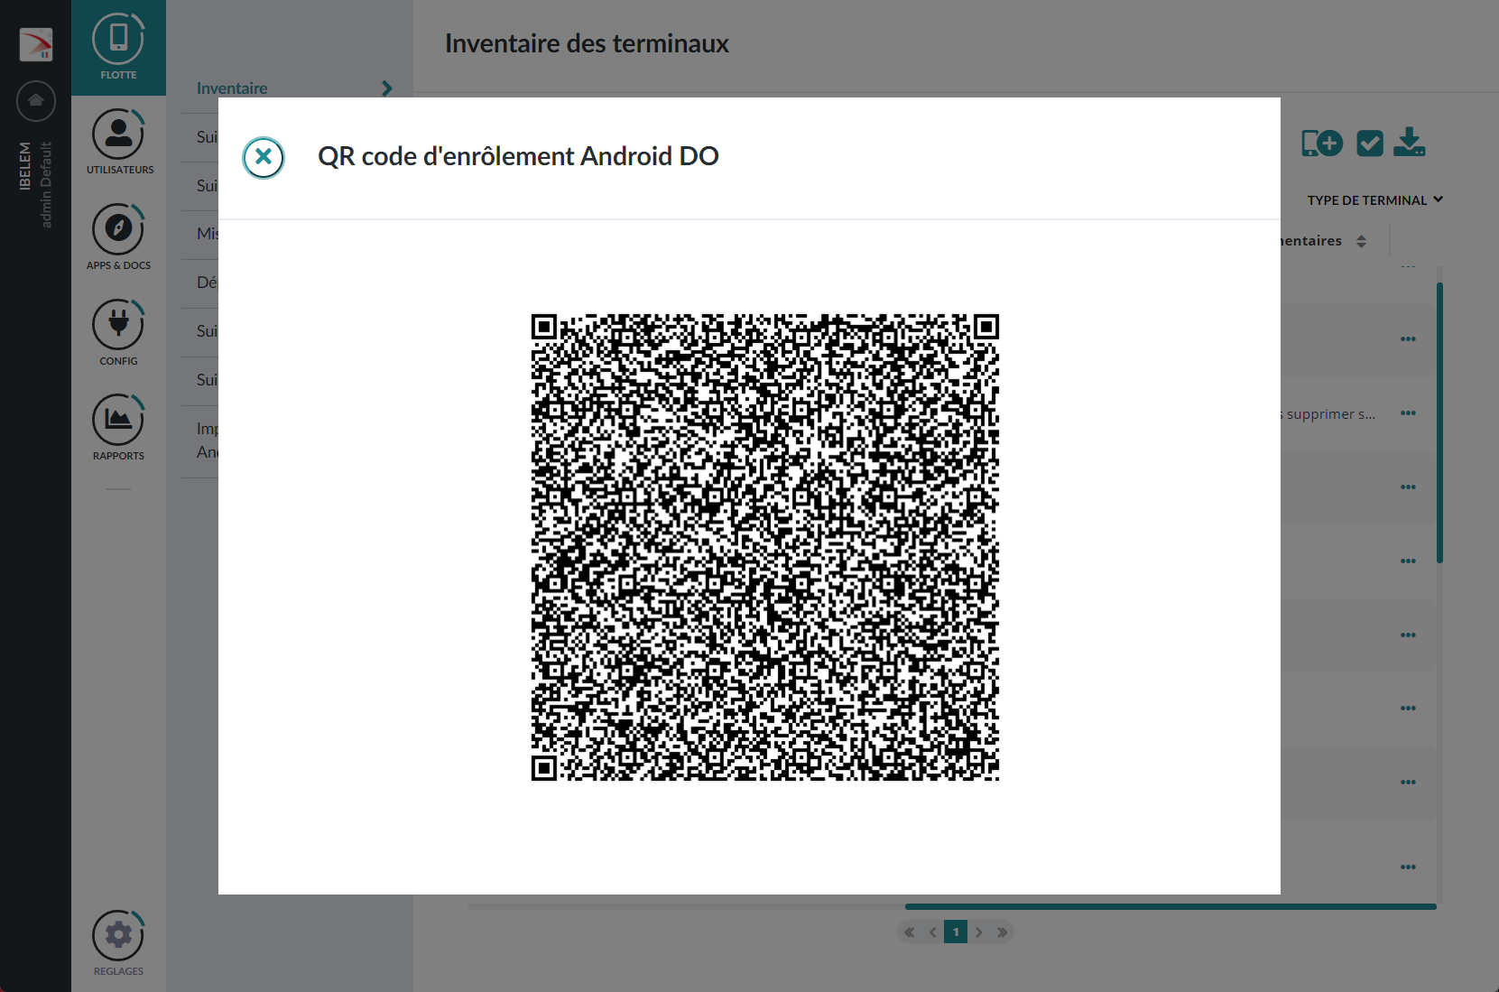
Task: Click the 'admin Default' user label
Action: 46,184
